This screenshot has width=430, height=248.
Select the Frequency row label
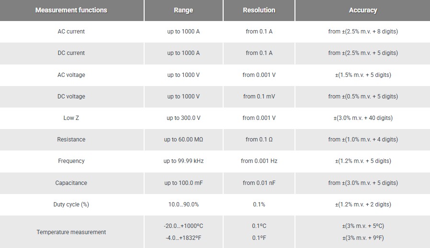click(x=71, y=161)
